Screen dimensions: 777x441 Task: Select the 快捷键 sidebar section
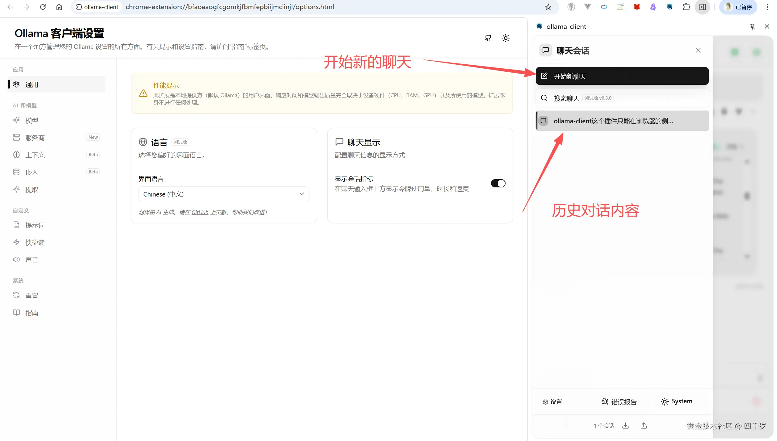[x=35, y=243]
